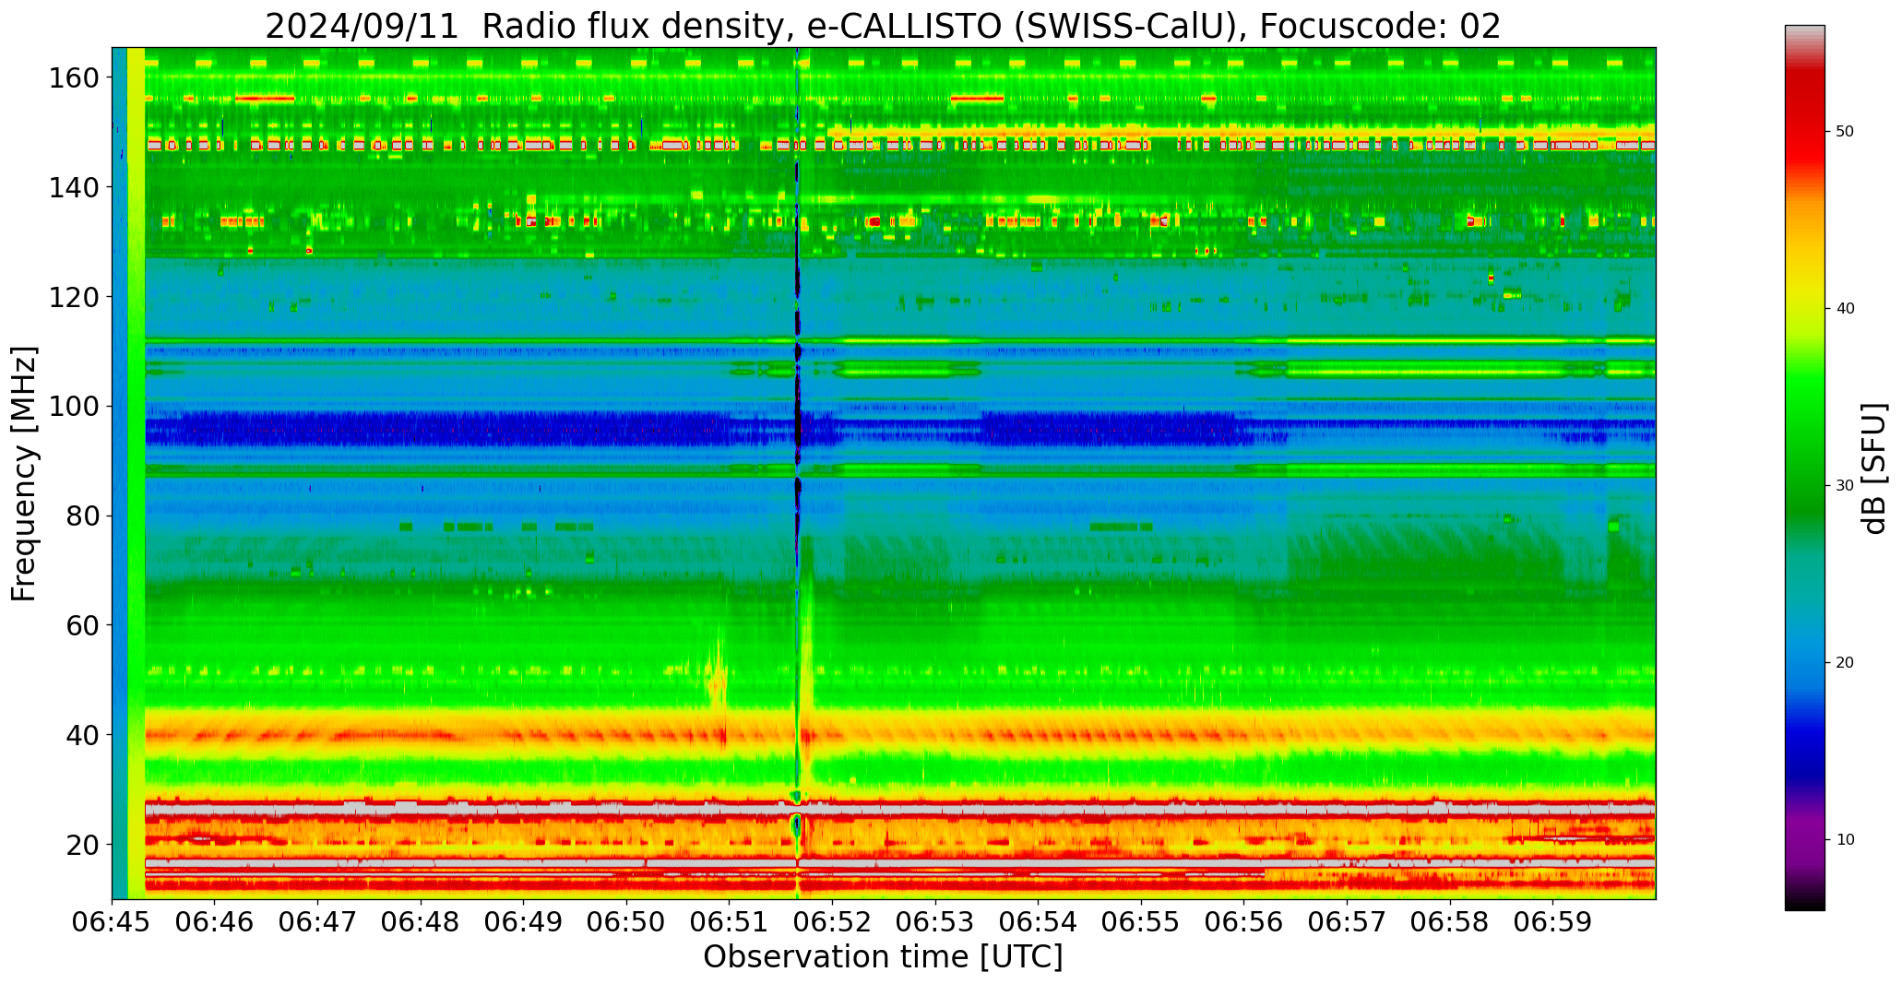This screenshot has width=1902, height=984.
Task: Click the 06:48 time tick label
Action: coord(421,921)
